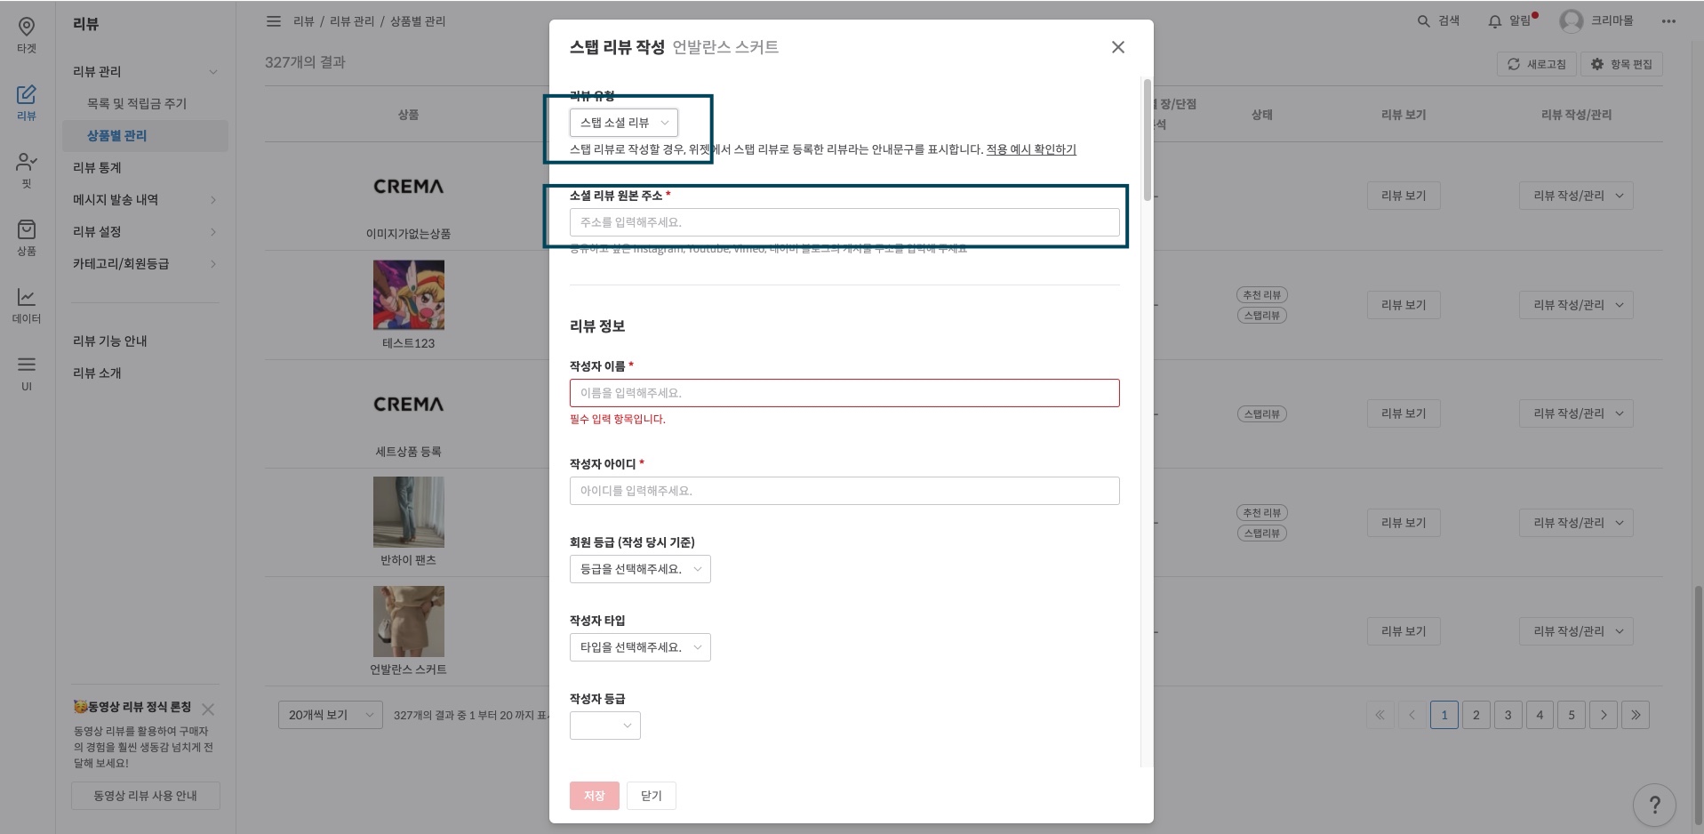
Task: Toggle the hamburger menu beside breadcrumb
Action: pos(274,20)
